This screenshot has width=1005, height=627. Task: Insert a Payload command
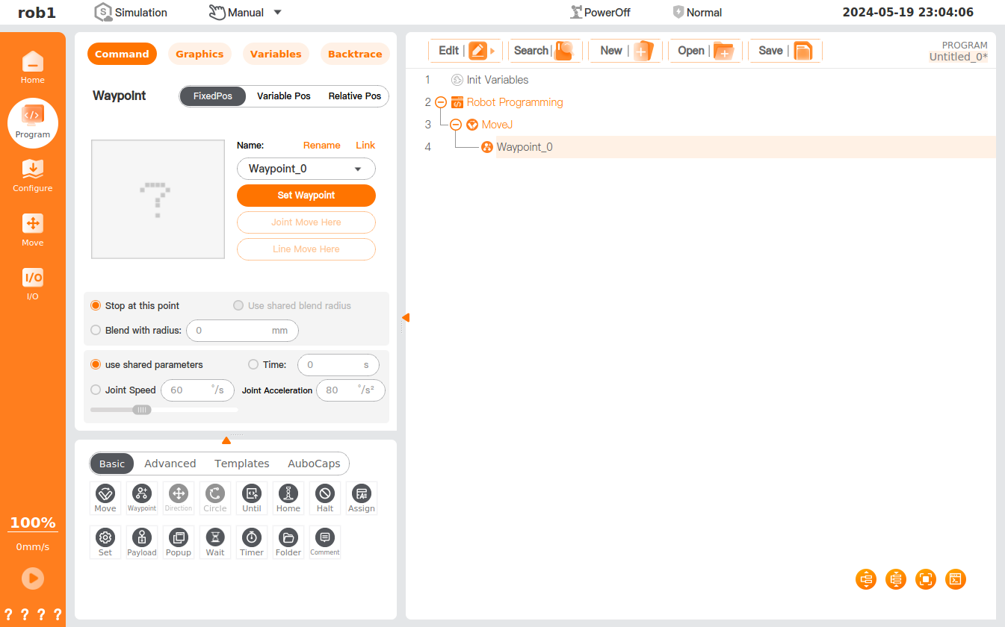pos(142,542)
